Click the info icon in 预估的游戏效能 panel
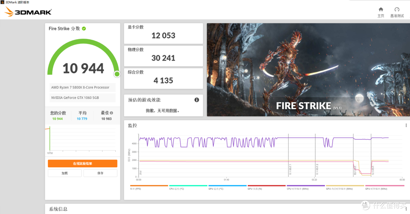This screenshot has height=214, width=410. tap(197, 100)
